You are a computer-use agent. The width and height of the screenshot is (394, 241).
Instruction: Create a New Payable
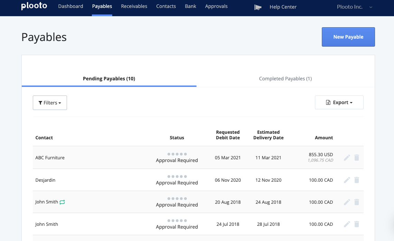pos(348,37)
